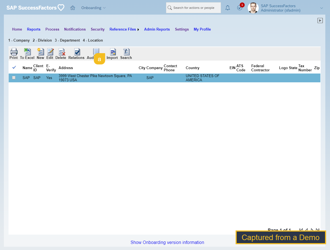
Task: Click the Import toolbar icon
Action: tap(113, 52)
